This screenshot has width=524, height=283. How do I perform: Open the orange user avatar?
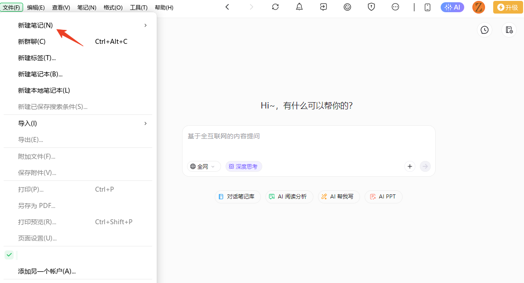[x=479, y=7]
